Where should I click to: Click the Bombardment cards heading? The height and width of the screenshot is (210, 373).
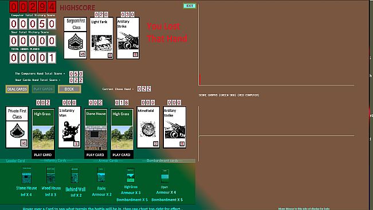coord(163,161)
